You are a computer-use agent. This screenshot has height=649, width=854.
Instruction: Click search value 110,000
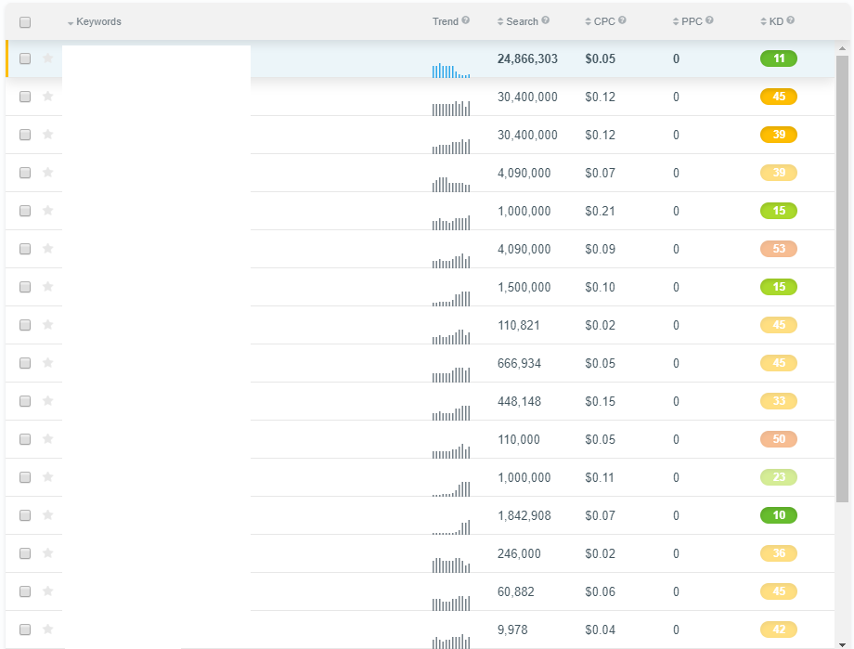[519, 439]
